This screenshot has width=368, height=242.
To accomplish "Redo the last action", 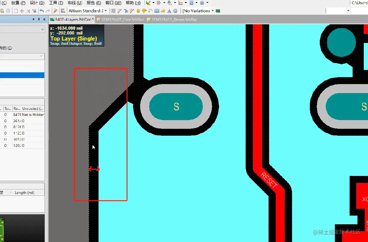I will pyautogui.click(x=48, y=11).
